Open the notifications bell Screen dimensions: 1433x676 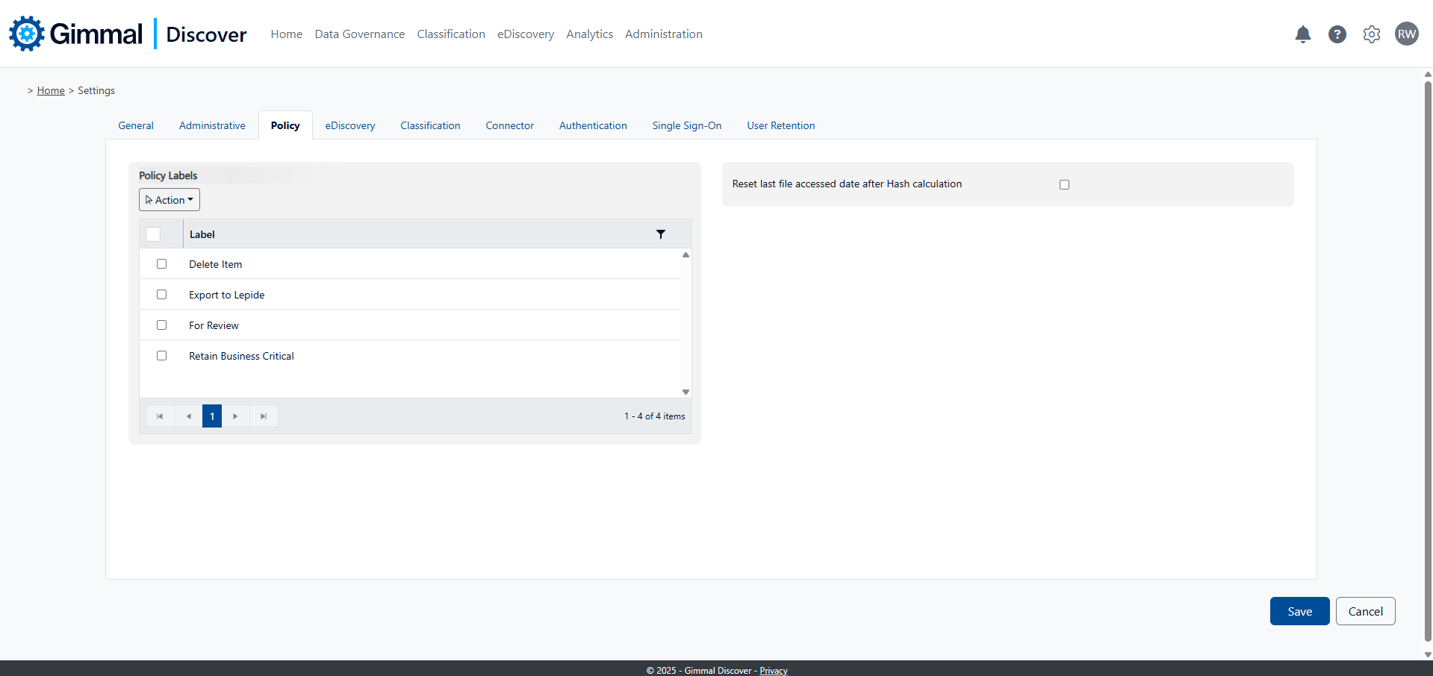[1302, 34]
